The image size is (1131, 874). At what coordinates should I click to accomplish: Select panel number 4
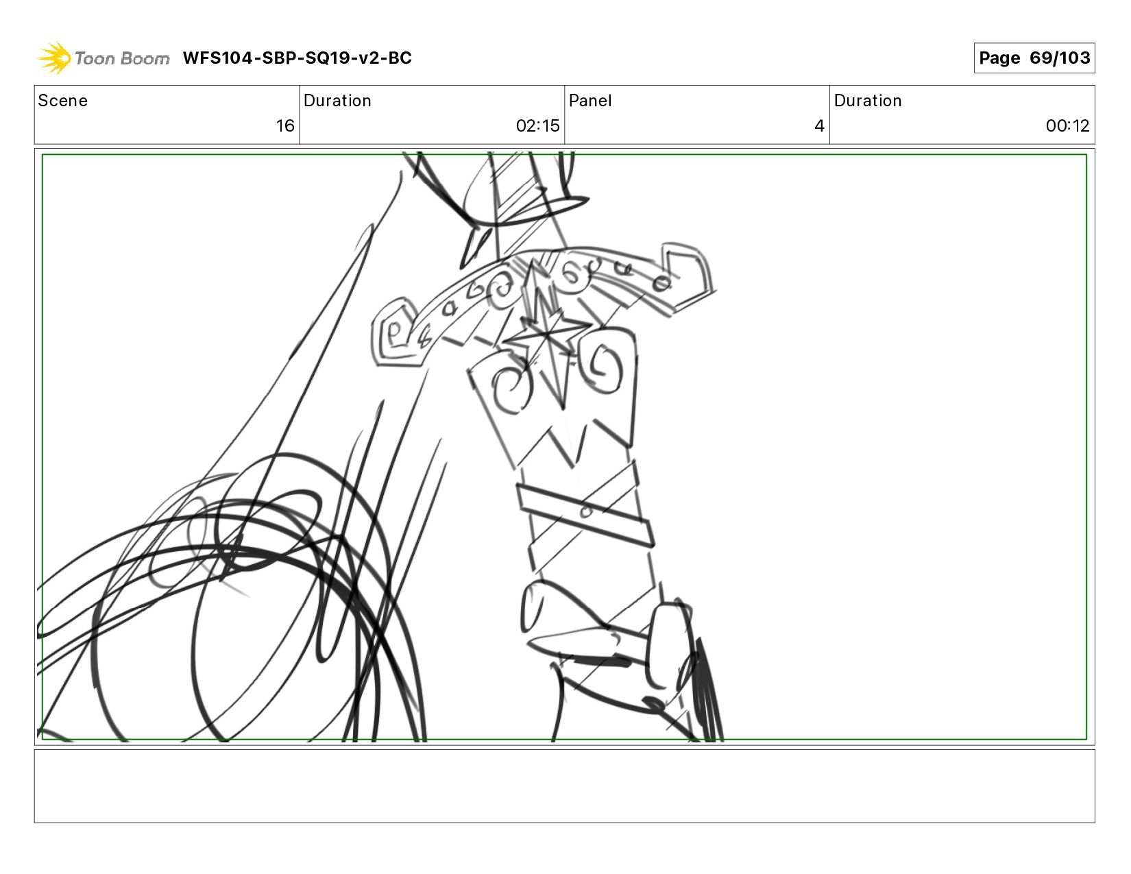[819, 126]
